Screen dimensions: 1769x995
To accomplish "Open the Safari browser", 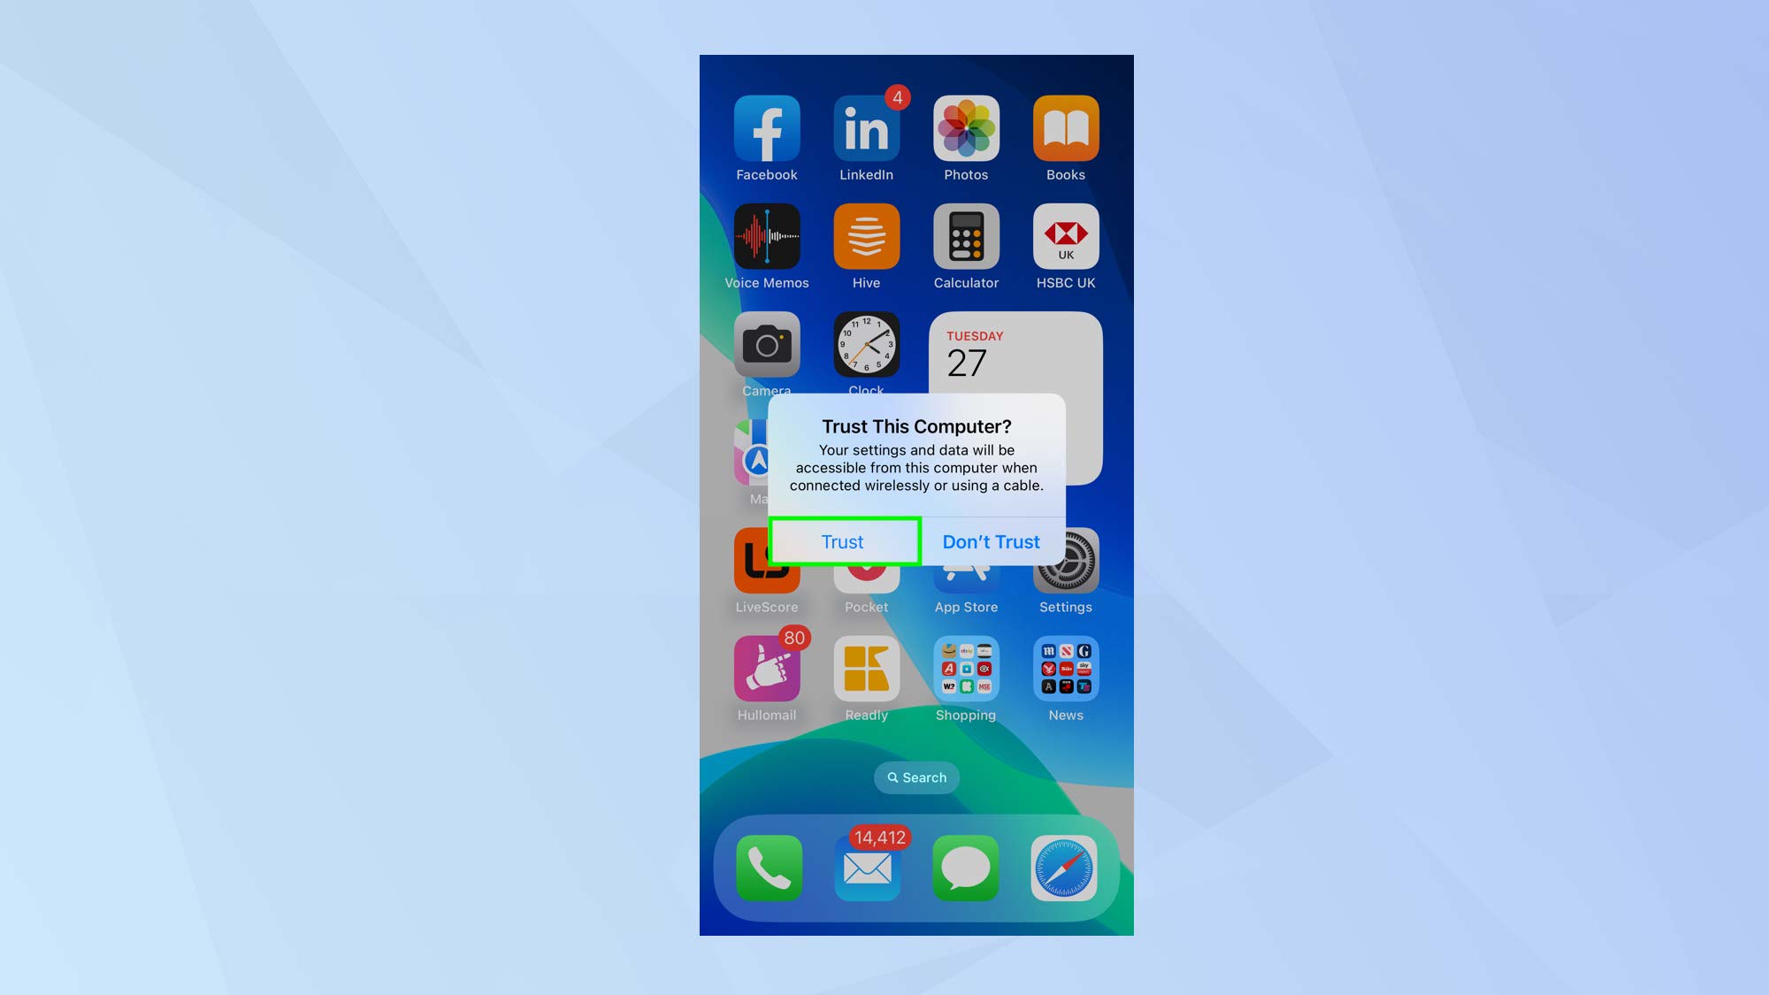I will click(x=1064, y=866).
